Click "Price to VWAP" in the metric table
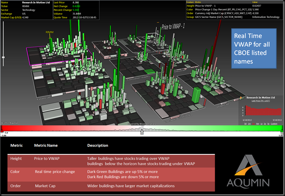This screenshot has height=196, width=285. 47,158
